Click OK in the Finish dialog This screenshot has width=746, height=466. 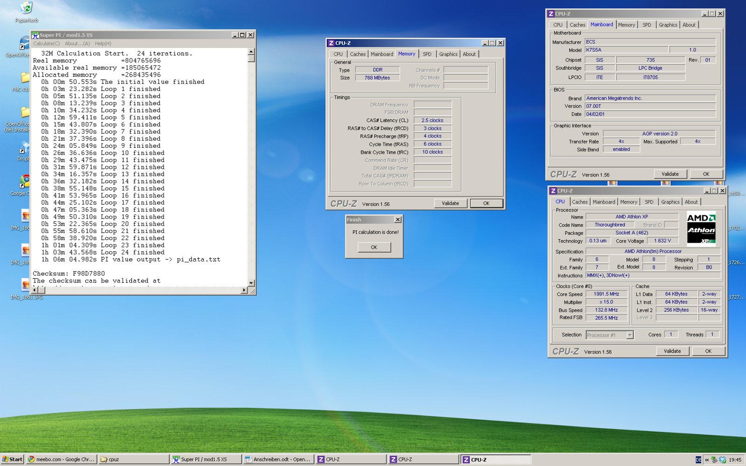click(x=374, y=247)
